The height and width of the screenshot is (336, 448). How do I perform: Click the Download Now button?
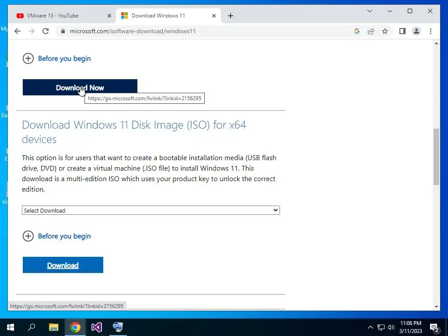[80, 87]
